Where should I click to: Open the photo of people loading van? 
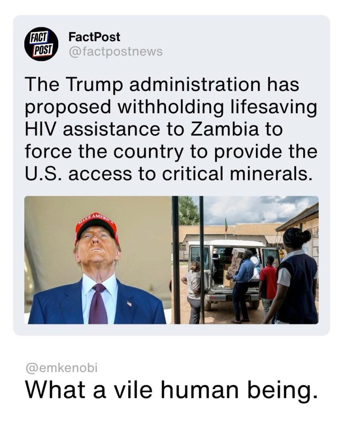tap(245, 260)
